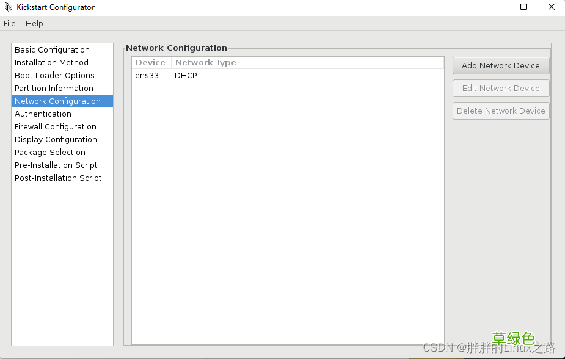565x359 pixels.
Task: Click the Add Network Device button
Action: tap(501, 65)
